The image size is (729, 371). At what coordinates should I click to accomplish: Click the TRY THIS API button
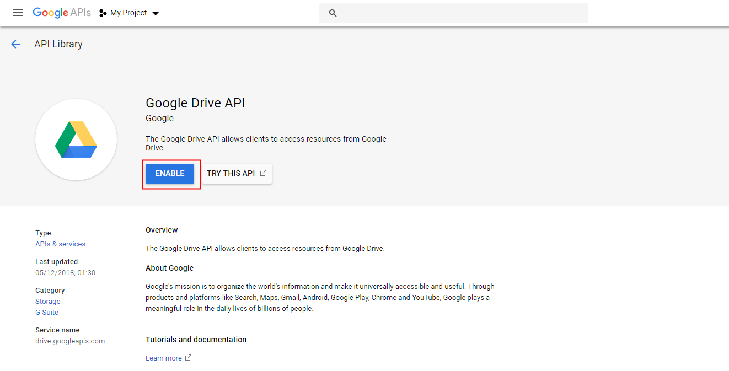(x=237, y=173)
